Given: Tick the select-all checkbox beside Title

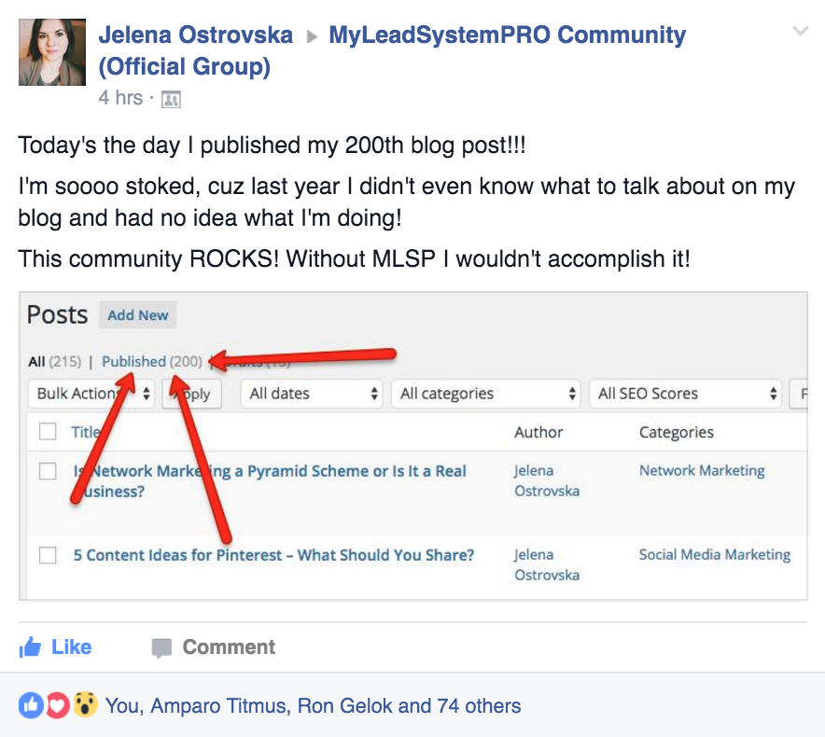Looking at the screenshot, I should (x=48, y=431).
